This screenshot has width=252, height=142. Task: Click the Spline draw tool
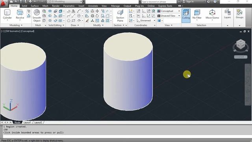click(x=69, y=16)
